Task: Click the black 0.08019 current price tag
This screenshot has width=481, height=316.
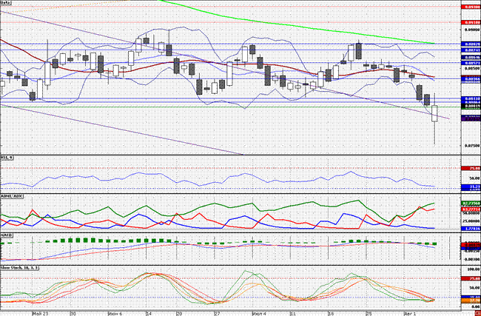Action: coord(471,106)
